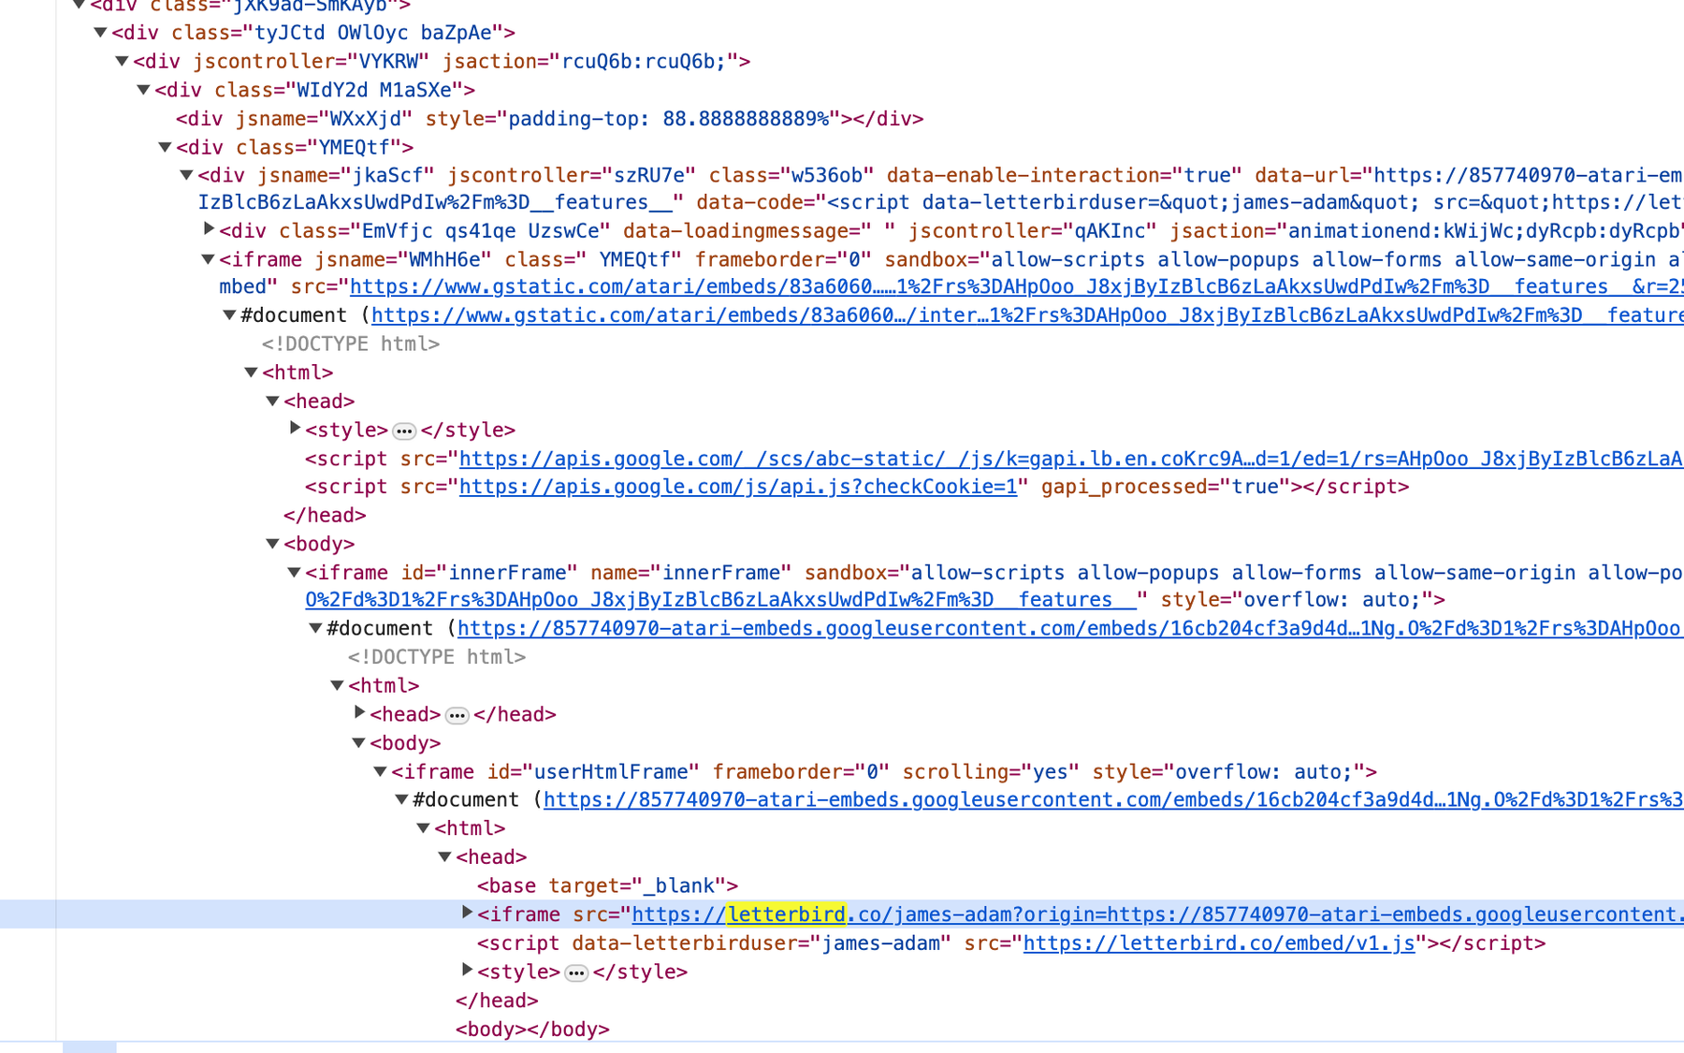
Task: Collapse the div with jscontroller "VYKRW"
Action: pyautogui.click(x=122, y=62)
